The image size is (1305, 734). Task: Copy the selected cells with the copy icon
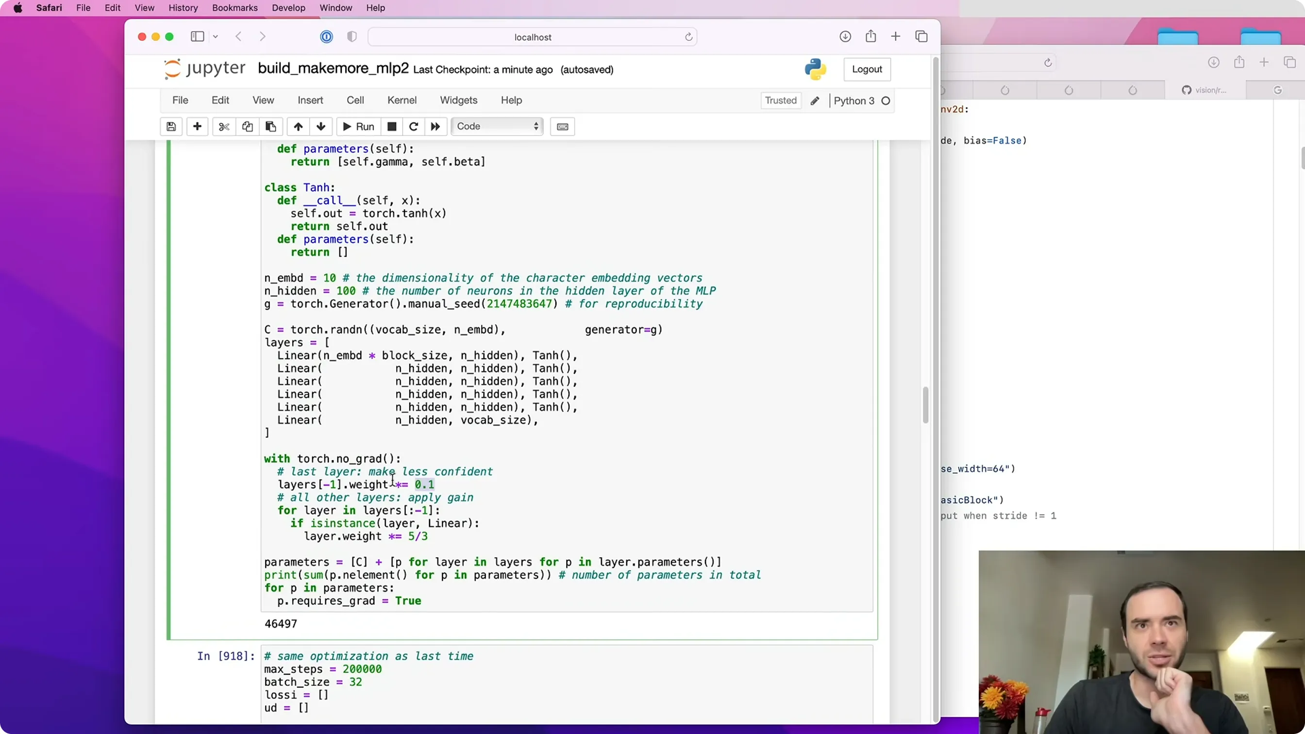point(247,127)
